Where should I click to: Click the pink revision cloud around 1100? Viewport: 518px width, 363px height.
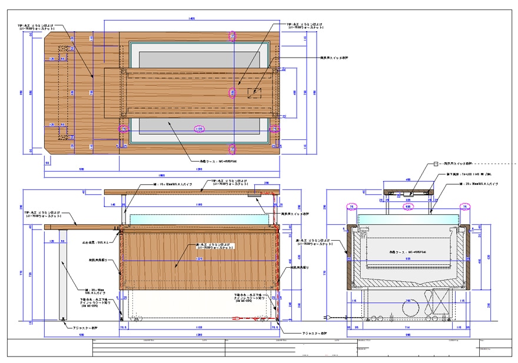click(198, 129)
